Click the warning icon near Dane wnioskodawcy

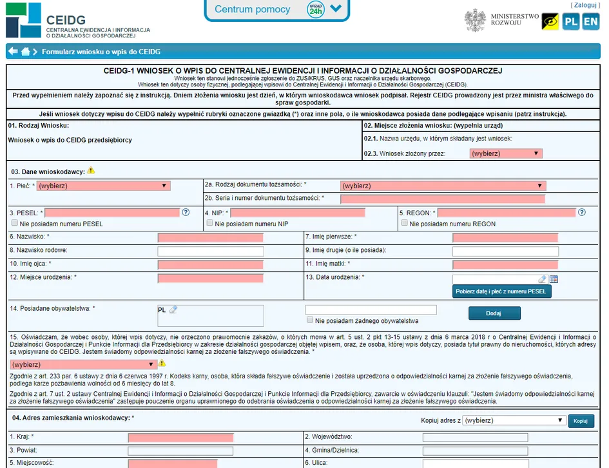(x=91, y=171)
